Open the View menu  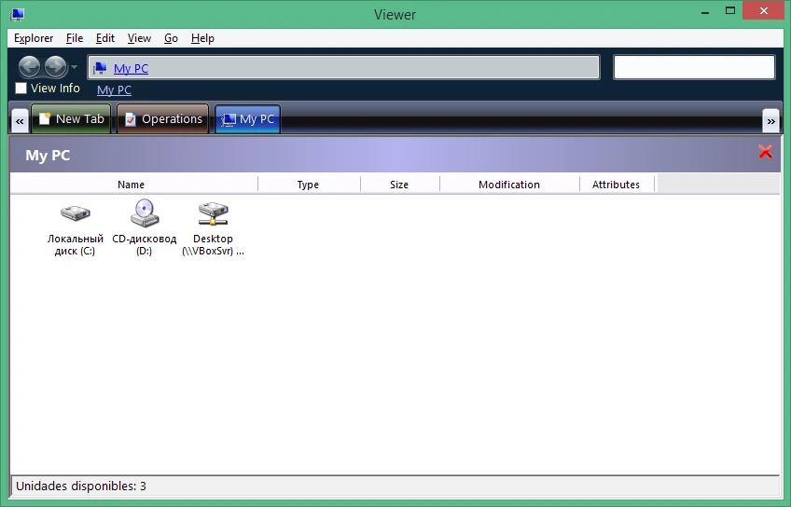(139, 38)
